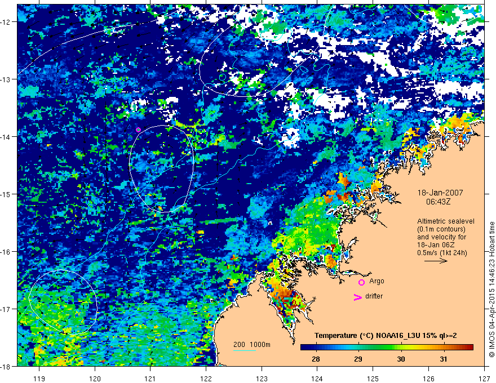Click latitude axis label -15
This screenshot has width=496, height=383.
(x=6, y=194)
